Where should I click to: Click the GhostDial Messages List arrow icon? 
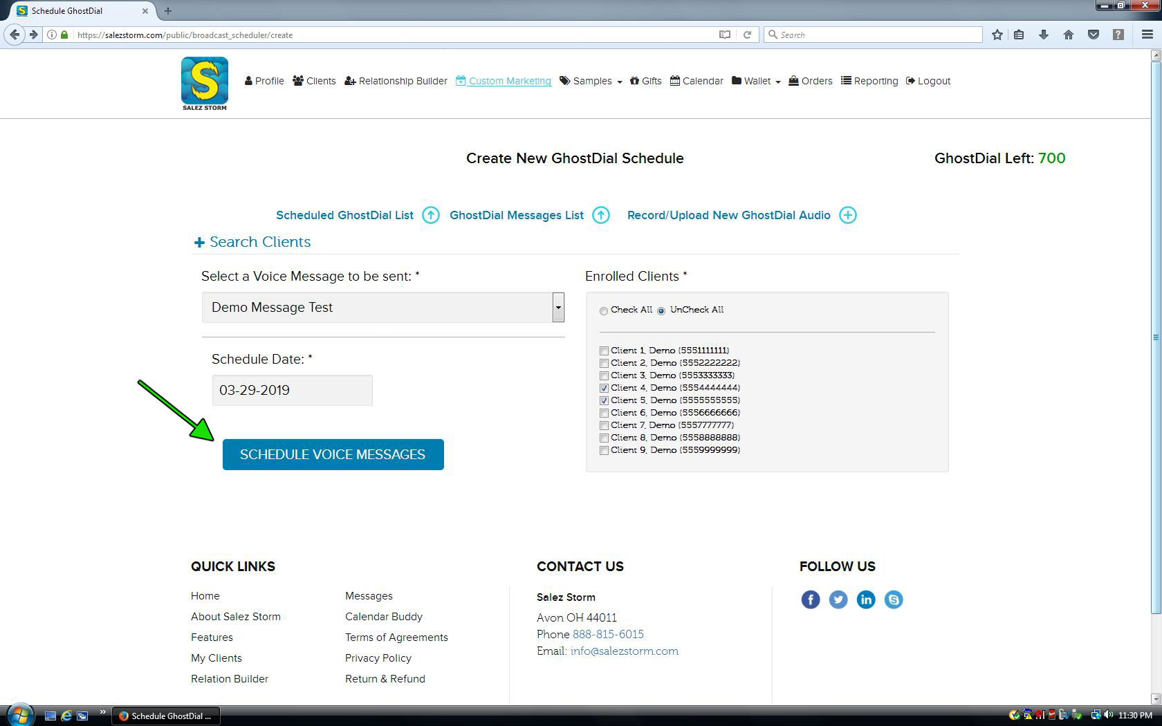[x=601, y=215]
